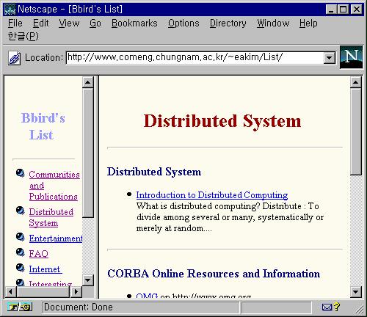Click the left frame scroll down arrow

pos(87,280)
